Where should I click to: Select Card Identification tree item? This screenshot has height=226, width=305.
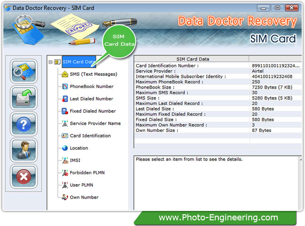(x=90, y=136)
